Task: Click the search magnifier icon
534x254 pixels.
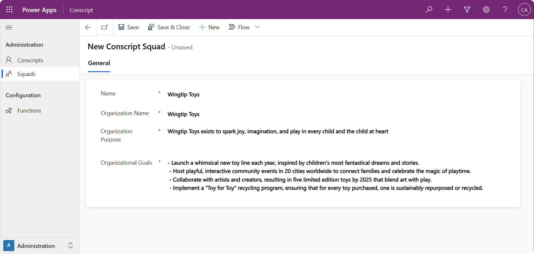Action: tap(429, 10)
